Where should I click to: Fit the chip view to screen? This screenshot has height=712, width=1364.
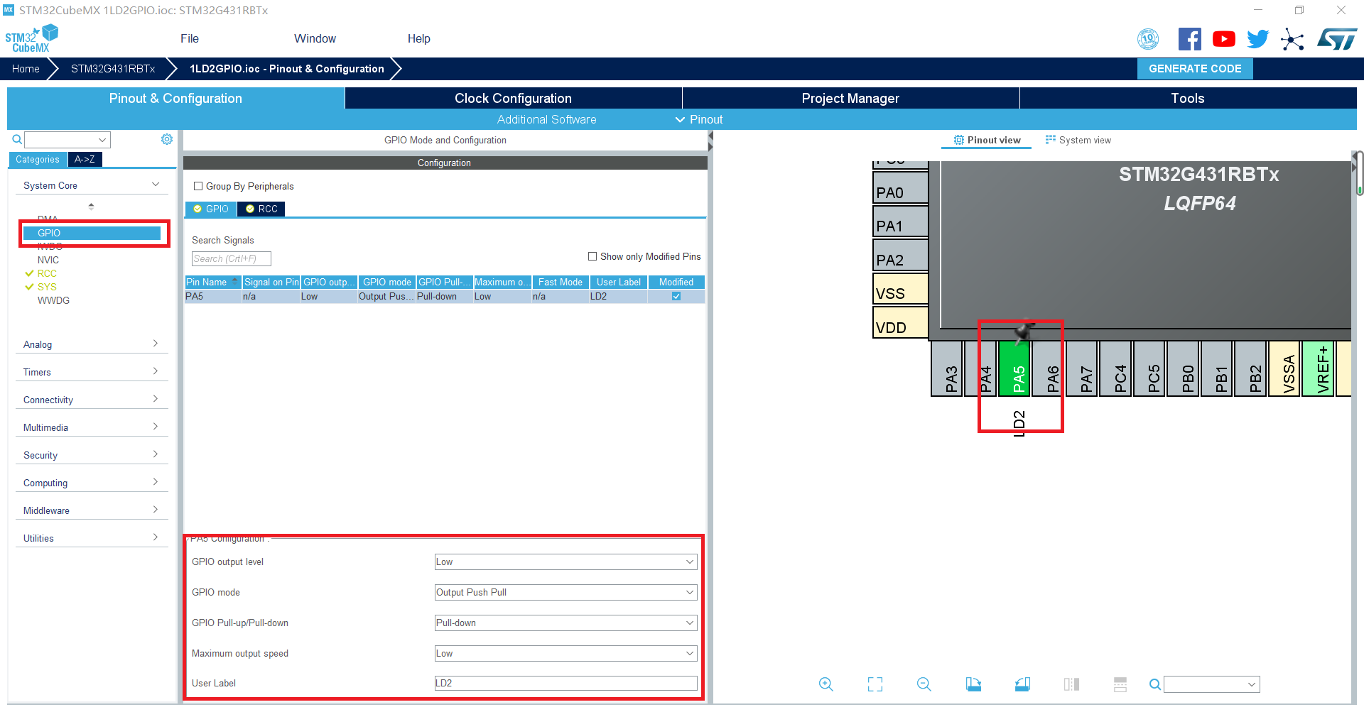[875, 684]
